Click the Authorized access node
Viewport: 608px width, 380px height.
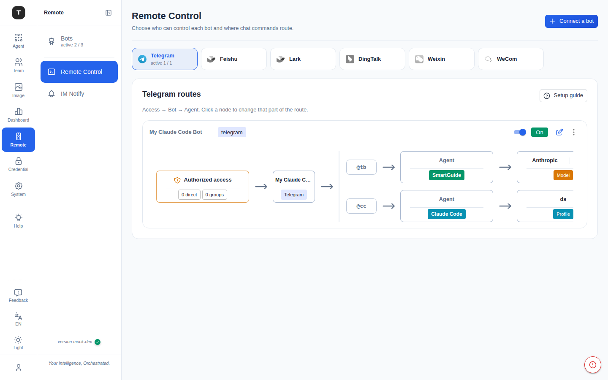click(x=203, y=187)
